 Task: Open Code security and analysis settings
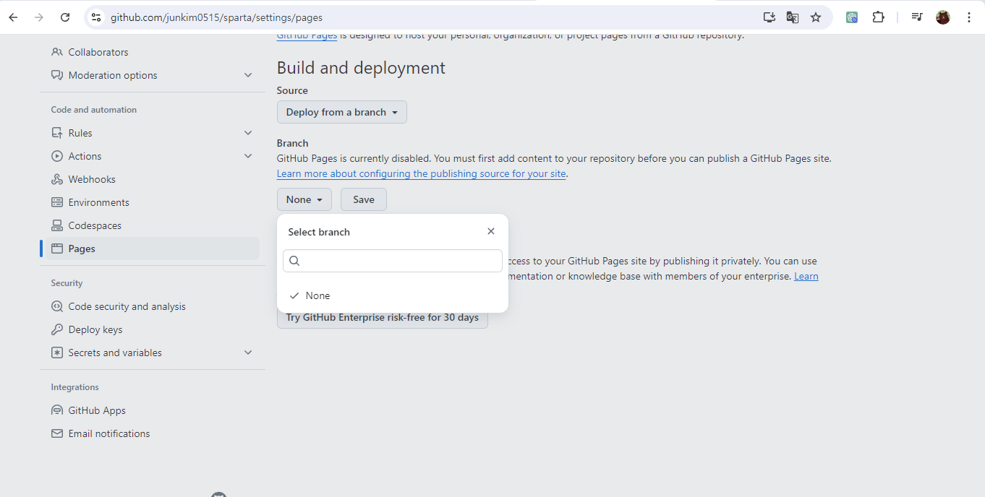[127, 306]
